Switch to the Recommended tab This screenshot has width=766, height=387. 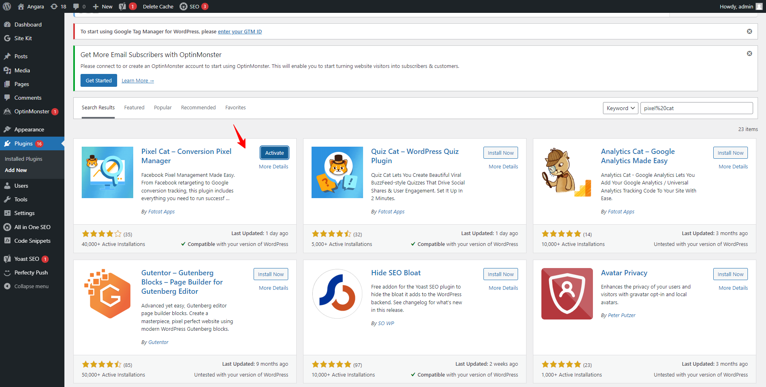click(198, 107)
